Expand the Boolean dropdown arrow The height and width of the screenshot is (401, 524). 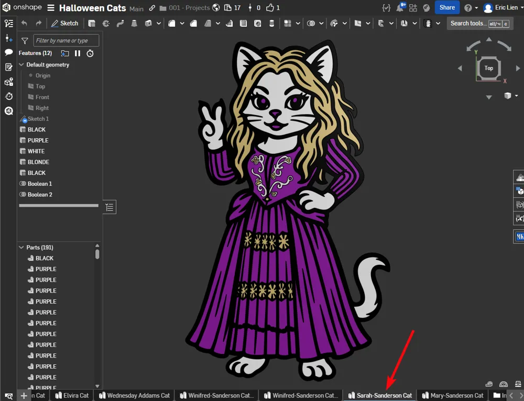pyautogui.click(x=321, y=24)
